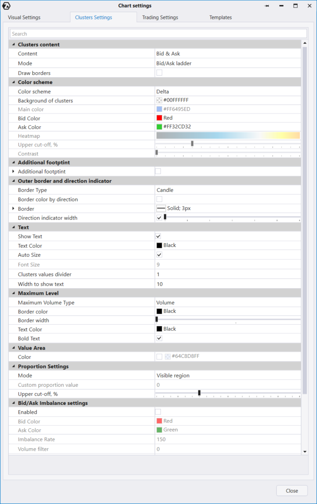The image size is (317, 504).
Task: Uncheck the Show Text checkbox
Action: [159, 236]
